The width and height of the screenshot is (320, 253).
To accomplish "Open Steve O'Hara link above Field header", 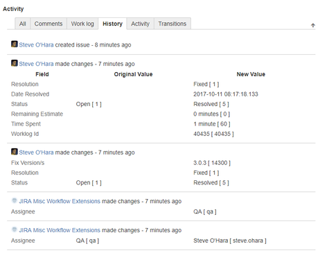I will (x=36, y=64).
